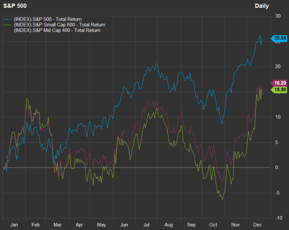Click the Jan month label

click(14, 225)
